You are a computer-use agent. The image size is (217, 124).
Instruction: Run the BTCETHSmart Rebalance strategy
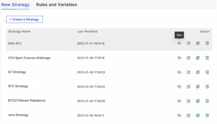pyautogui.click(x=179, y=101)
